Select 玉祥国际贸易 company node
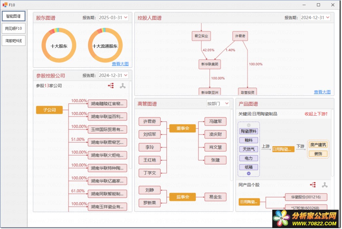The width and height of the screenshot is (342, 229). click(x=107, y=129)
